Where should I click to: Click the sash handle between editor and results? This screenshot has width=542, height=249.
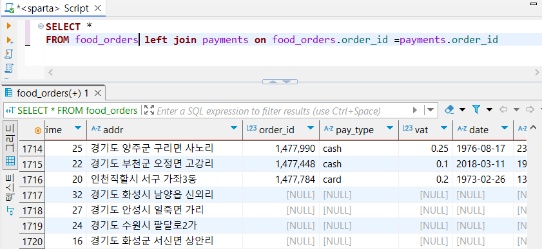click(280, 82)
